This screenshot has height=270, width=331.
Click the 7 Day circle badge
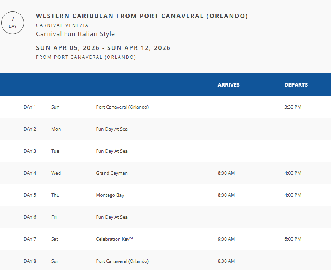tap(13, 22)
